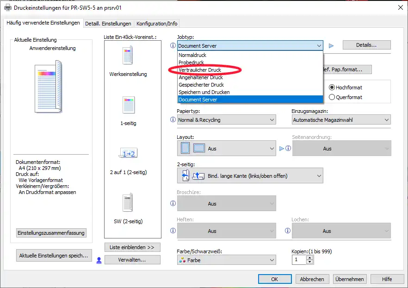This screenshot has height=288, width=408.
Task: Select the Hochformat orientation
Action: click(x=332, y=88)
